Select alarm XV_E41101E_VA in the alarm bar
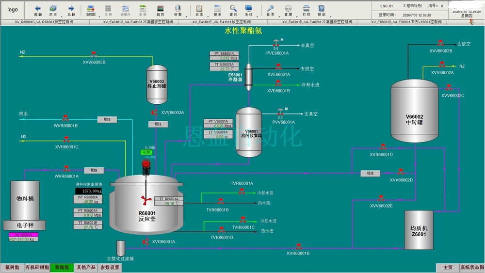The height and width of the screenshot is (273, 485). point(222,22)
